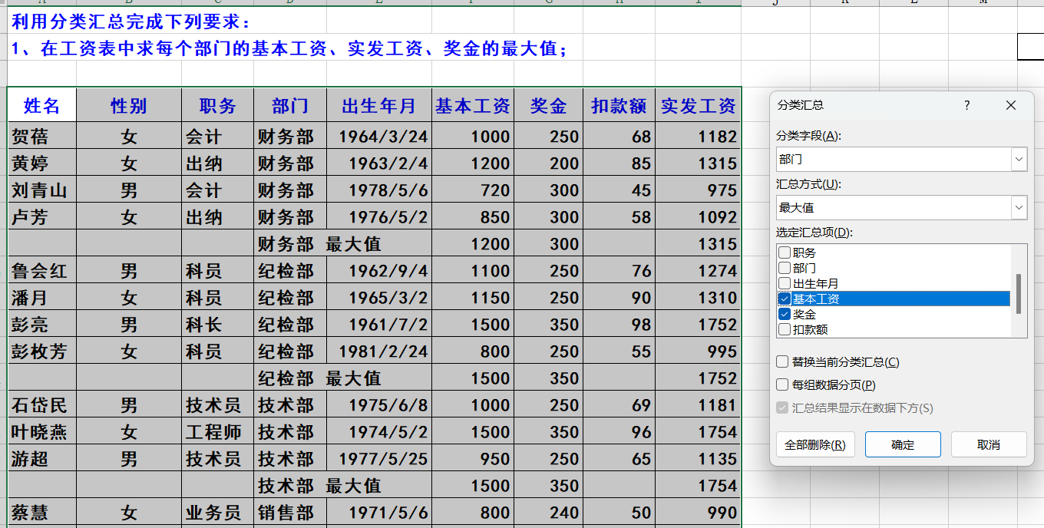Check the 扣款额 checkbox
Screen dimensions: 1044x528
click(784, 329)
